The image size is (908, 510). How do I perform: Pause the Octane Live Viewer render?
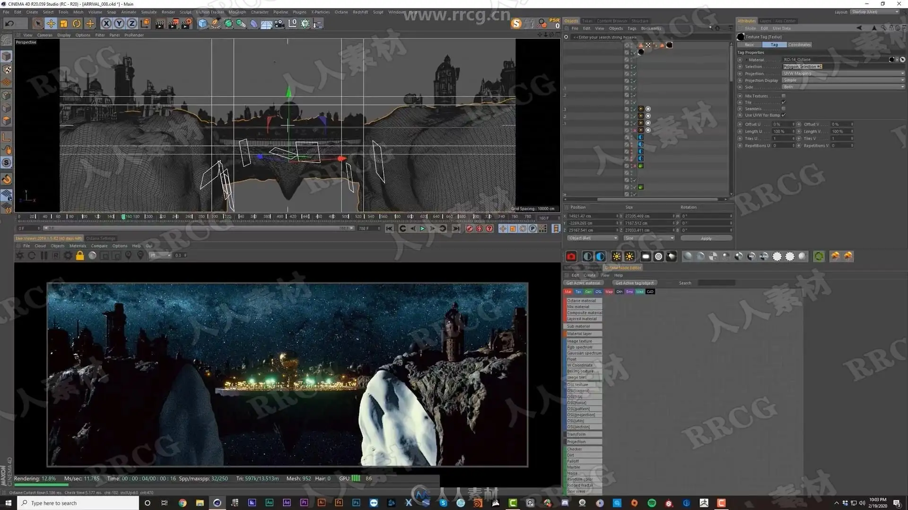(x=44, y=255)
